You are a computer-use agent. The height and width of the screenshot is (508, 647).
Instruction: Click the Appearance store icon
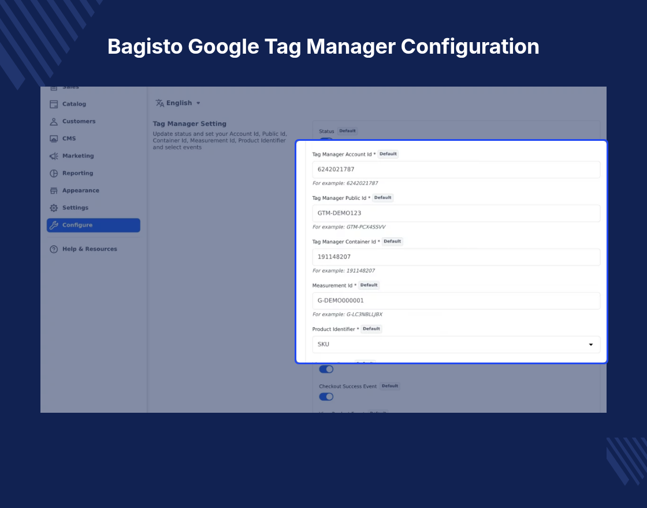click(x=54, y=191)
